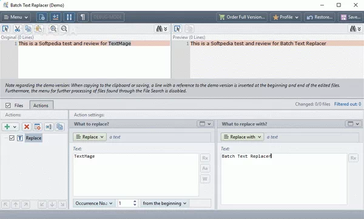Viewport: 364px width, 219px height.
Task: Open the Occurrence No. dropdown
Action: [x=94, y=203]
